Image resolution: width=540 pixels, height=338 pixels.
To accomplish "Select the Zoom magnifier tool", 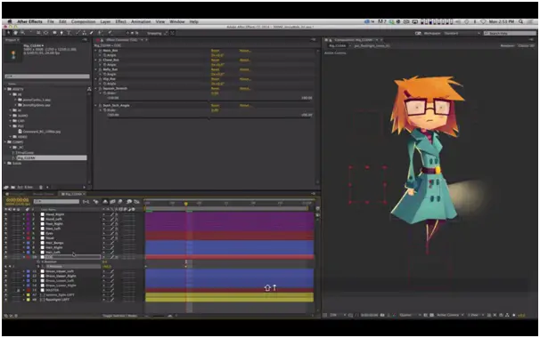I will [22, 33].
